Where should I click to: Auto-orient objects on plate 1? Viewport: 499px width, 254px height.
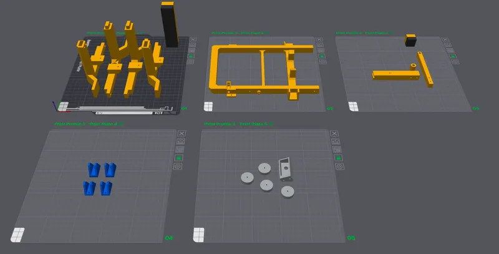(x=193, y=45)
